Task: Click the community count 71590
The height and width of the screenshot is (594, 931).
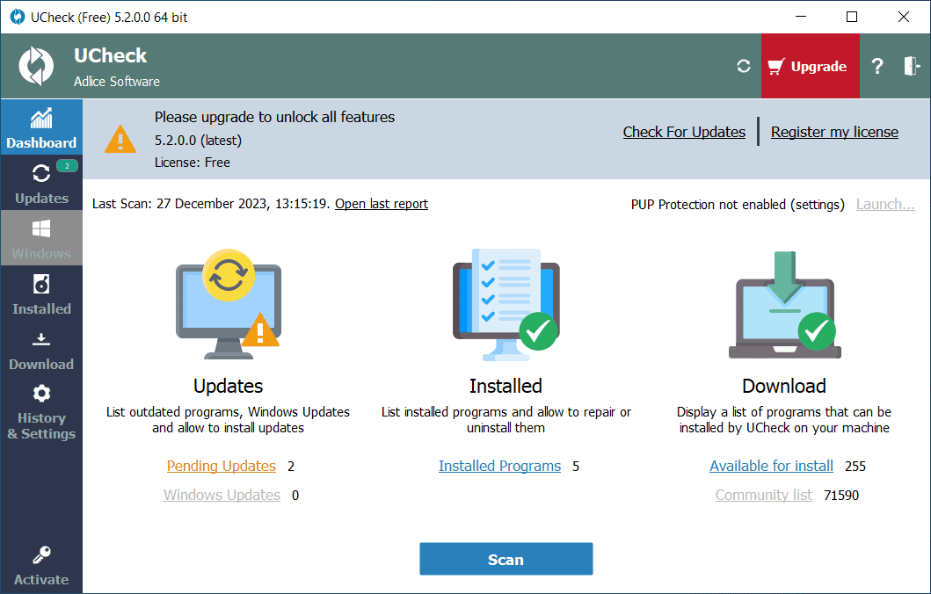Action: tap(840, 495)
